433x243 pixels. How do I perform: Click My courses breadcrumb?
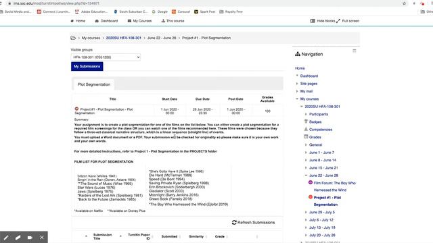(x=91, y=38)
